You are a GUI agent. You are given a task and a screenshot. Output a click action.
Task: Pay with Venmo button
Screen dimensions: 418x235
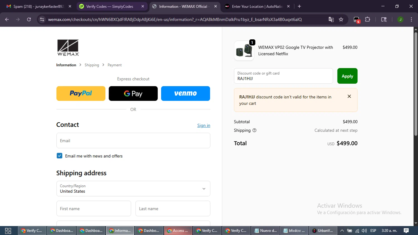point(186,93)
